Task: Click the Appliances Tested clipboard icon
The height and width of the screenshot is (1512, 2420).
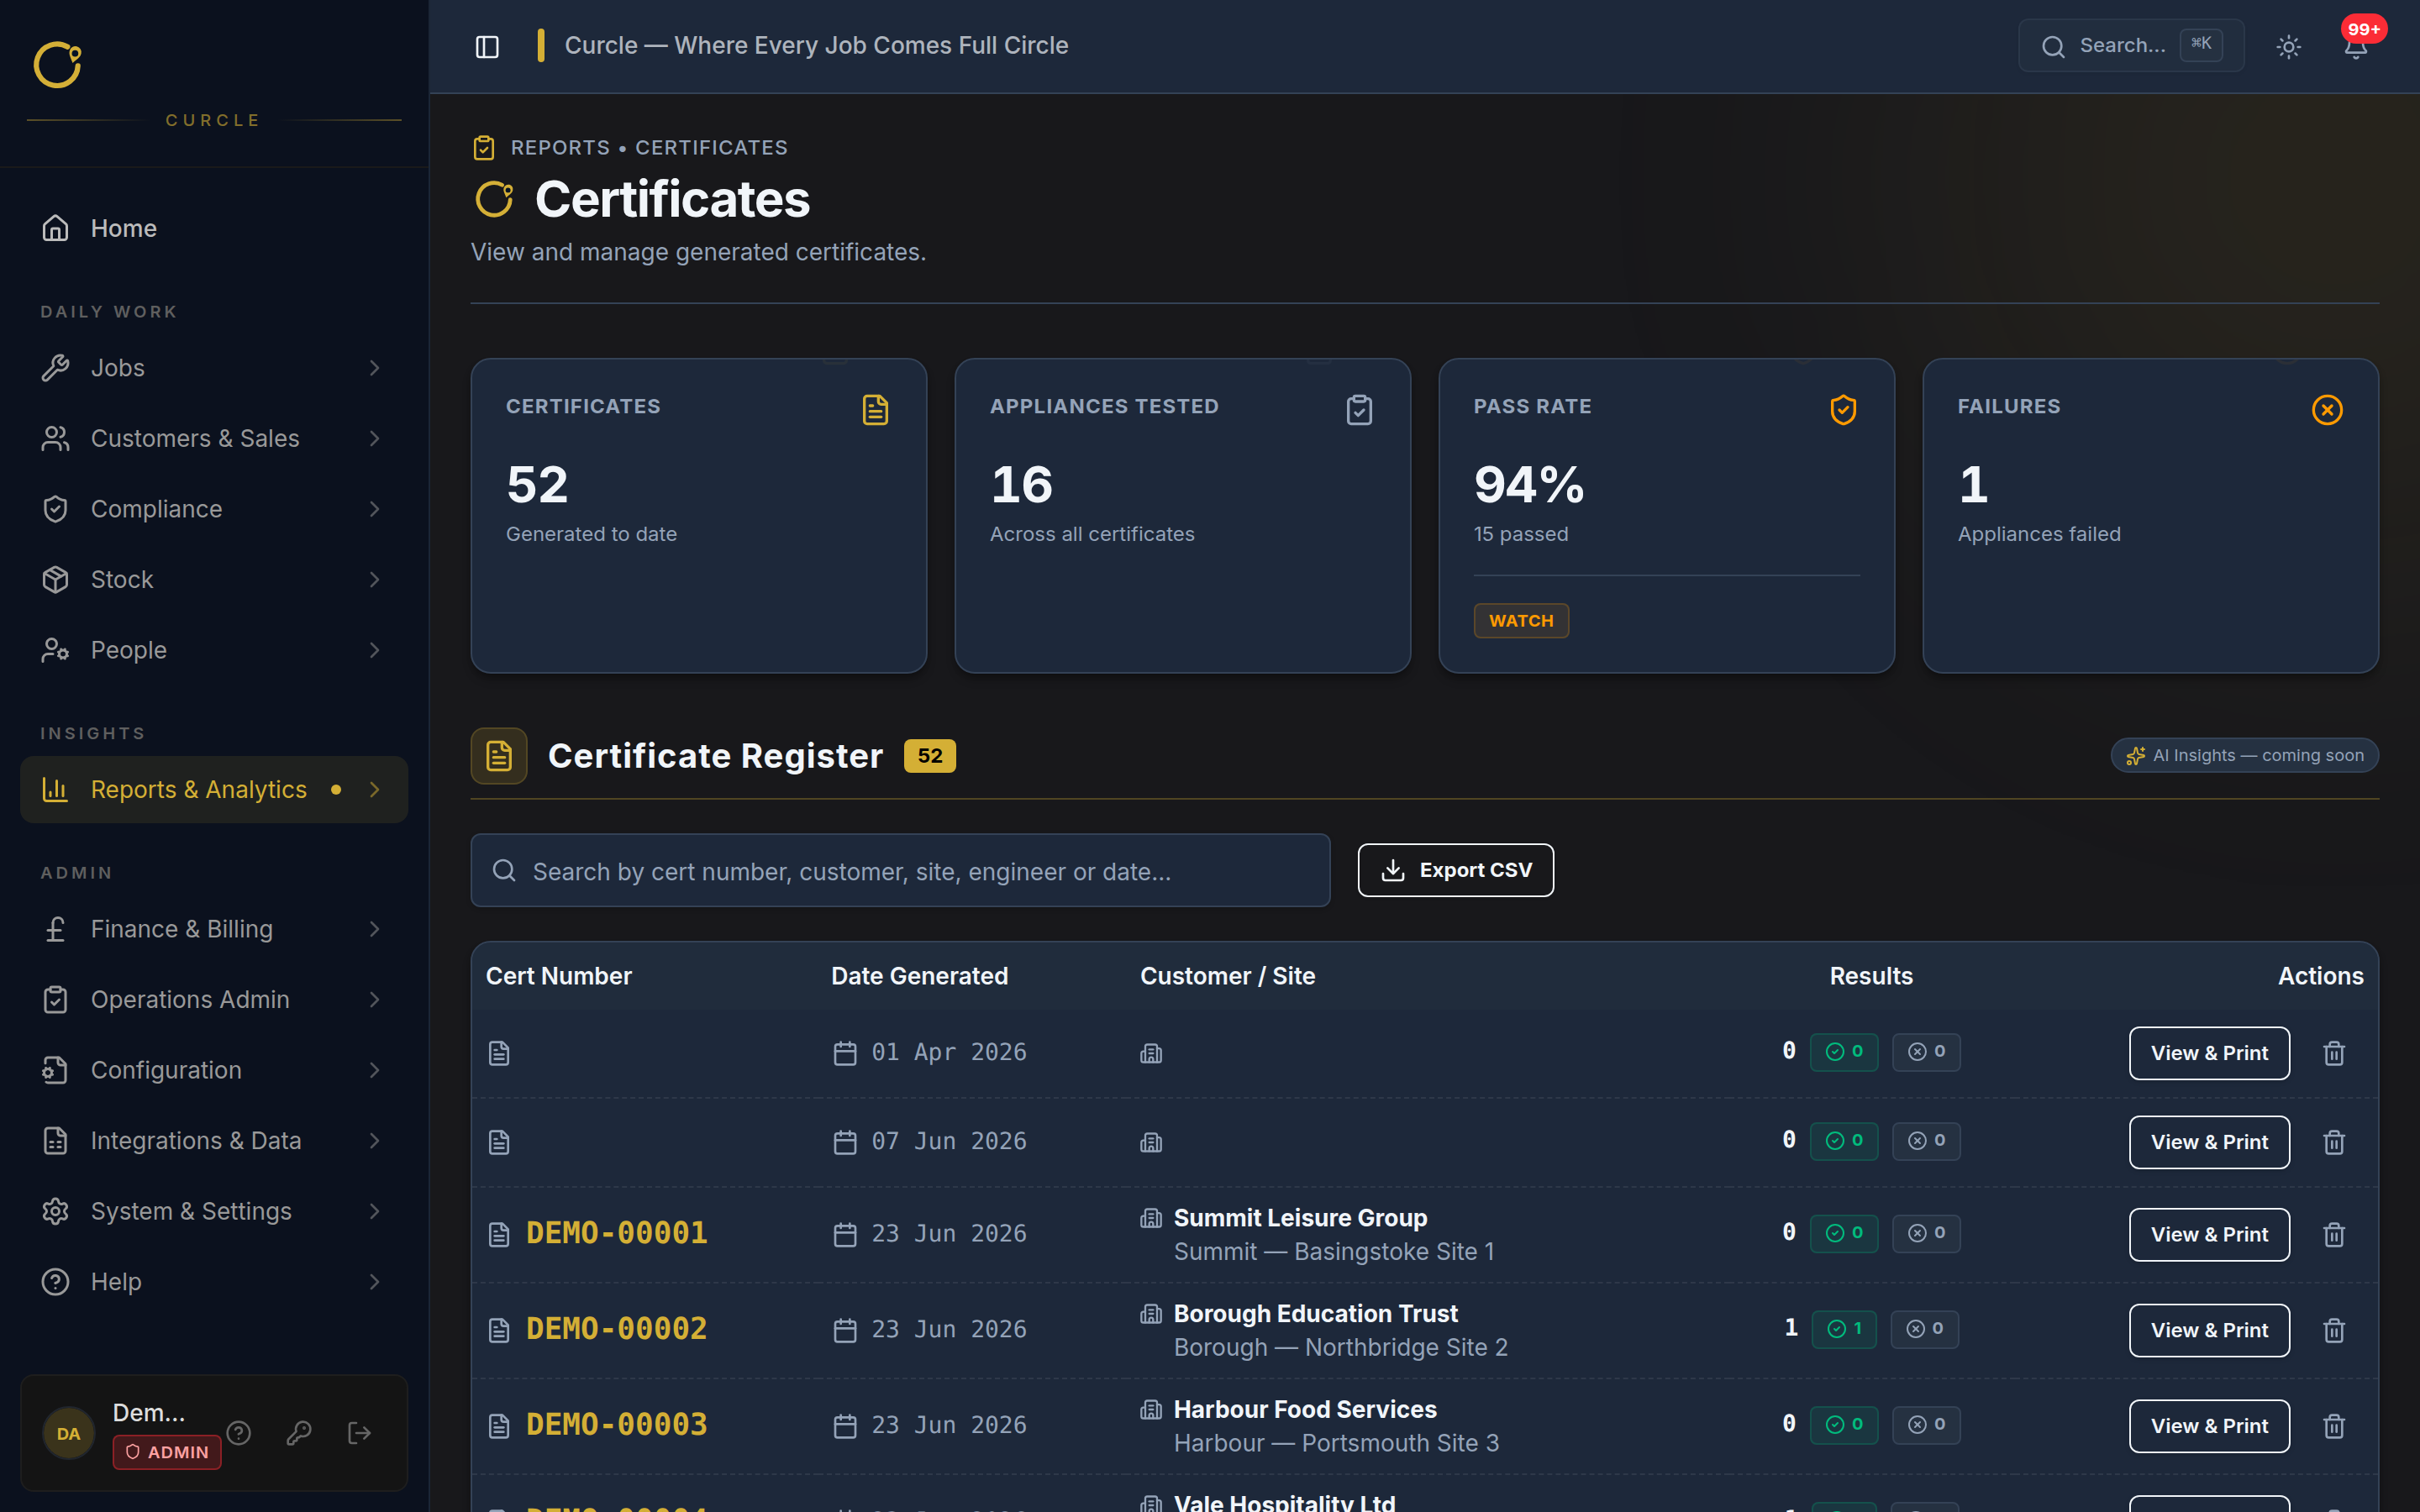Action: [x=1359, y=410]
